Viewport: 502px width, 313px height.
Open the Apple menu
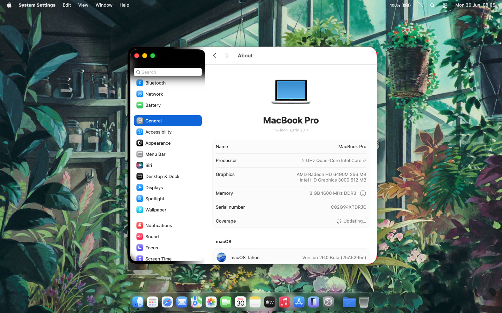[x=9, y=5]
